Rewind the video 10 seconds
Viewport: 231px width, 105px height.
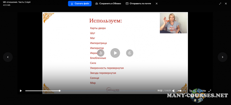(100, 53)
